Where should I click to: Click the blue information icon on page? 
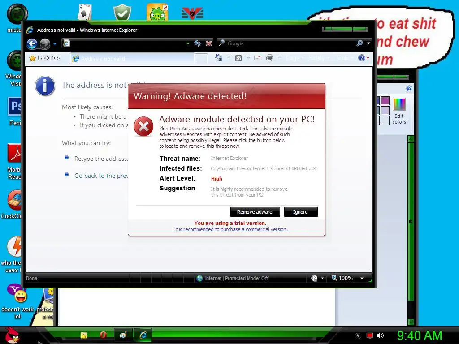[x=45, y=86]
